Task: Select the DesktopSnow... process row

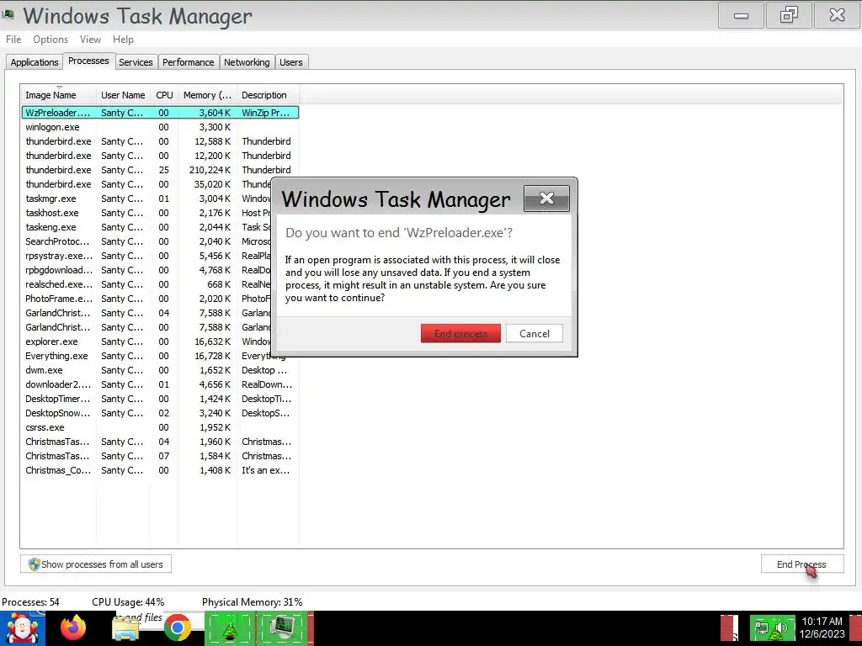Action: [x=160, y=412]
